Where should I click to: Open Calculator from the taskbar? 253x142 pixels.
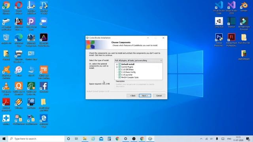(x=109, y=139)
